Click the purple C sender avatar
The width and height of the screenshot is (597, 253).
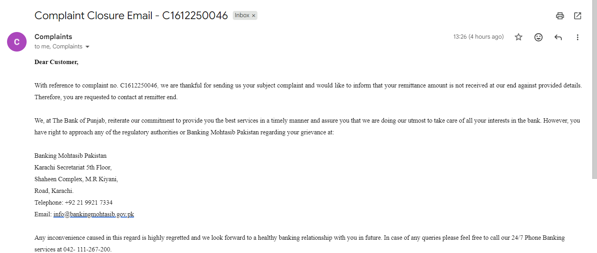[x=17, y=42]
